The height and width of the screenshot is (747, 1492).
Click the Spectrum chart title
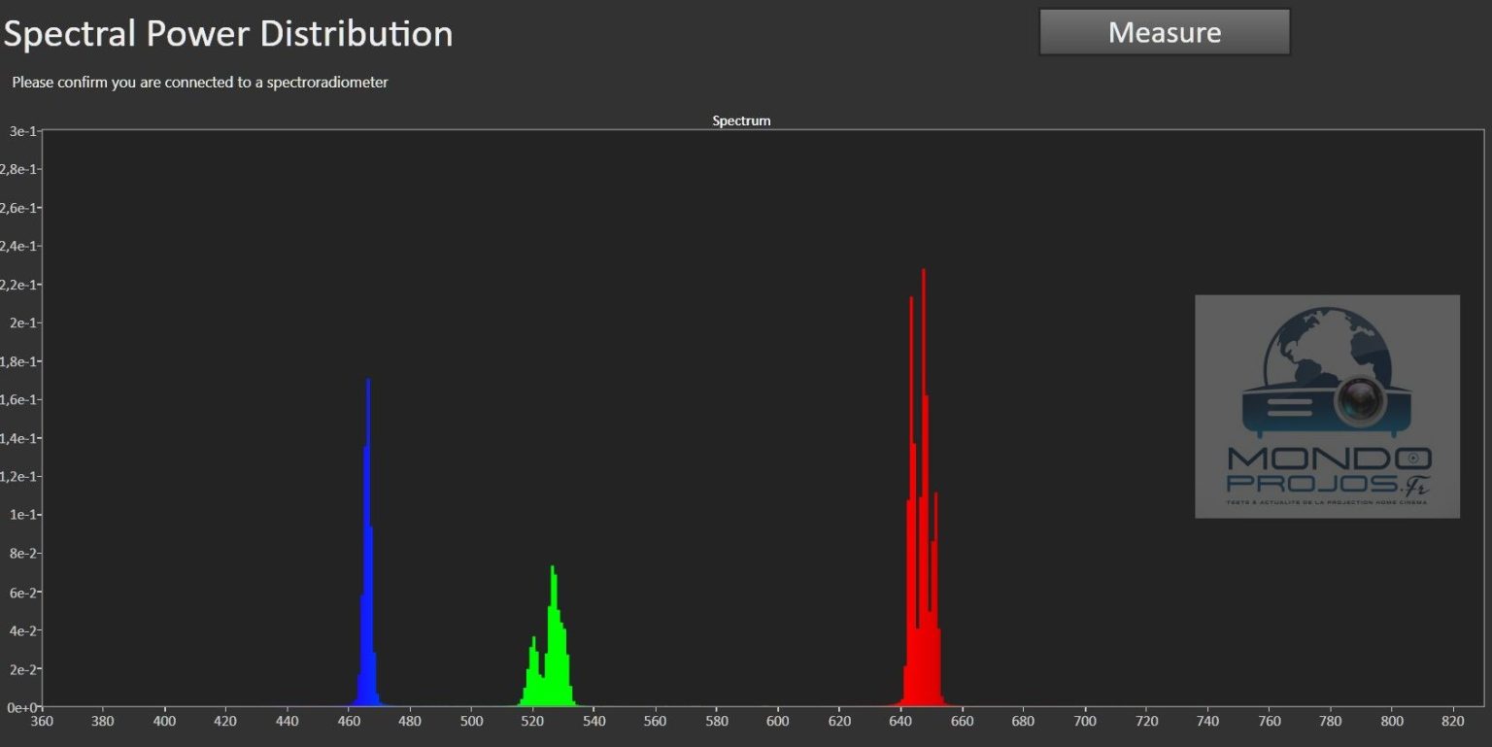pos(741,121)
